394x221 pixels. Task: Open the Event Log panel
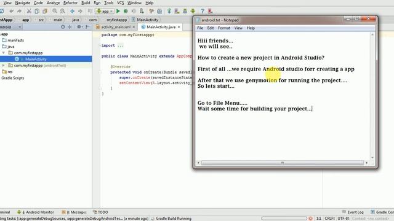(353, 212)
